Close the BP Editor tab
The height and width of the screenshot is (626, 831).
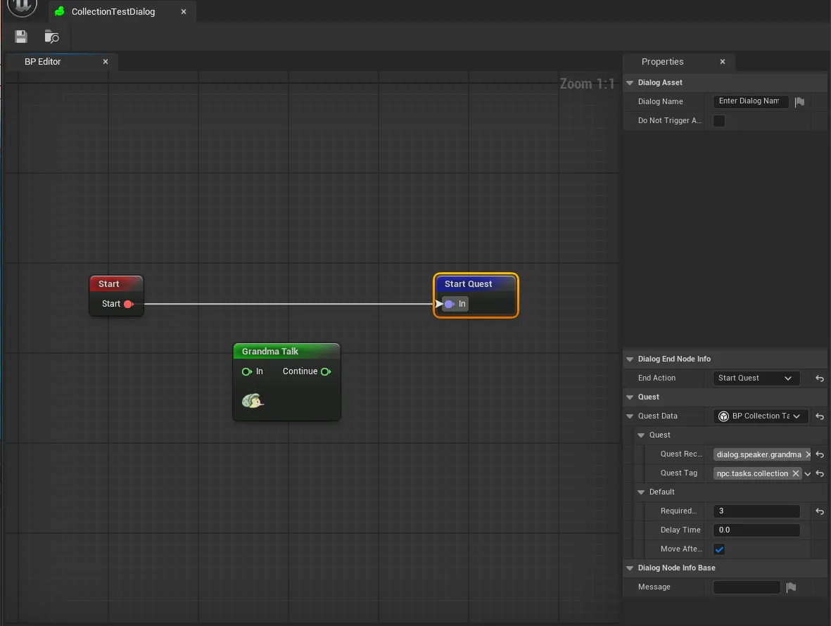tap(106, 61)
